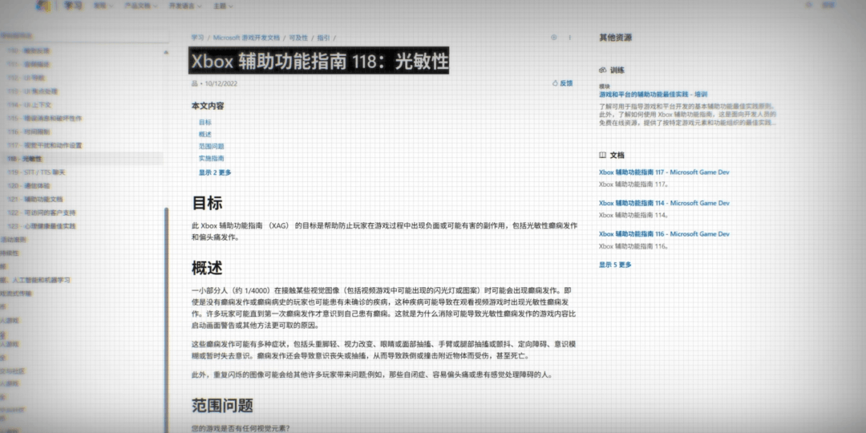
Task: Expand 显示 2 更多 in article contents
Action: coord(215,172)
